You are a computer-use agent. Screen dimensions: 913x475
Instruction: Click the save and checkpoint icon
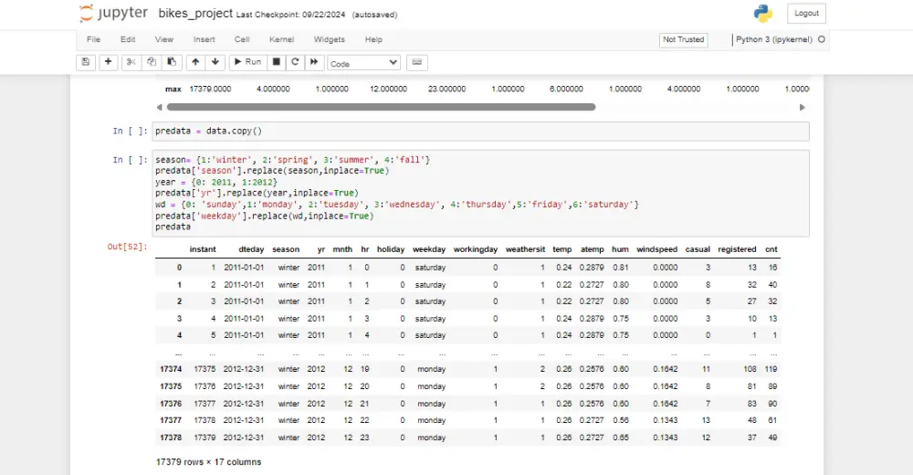tap(86, 62)
